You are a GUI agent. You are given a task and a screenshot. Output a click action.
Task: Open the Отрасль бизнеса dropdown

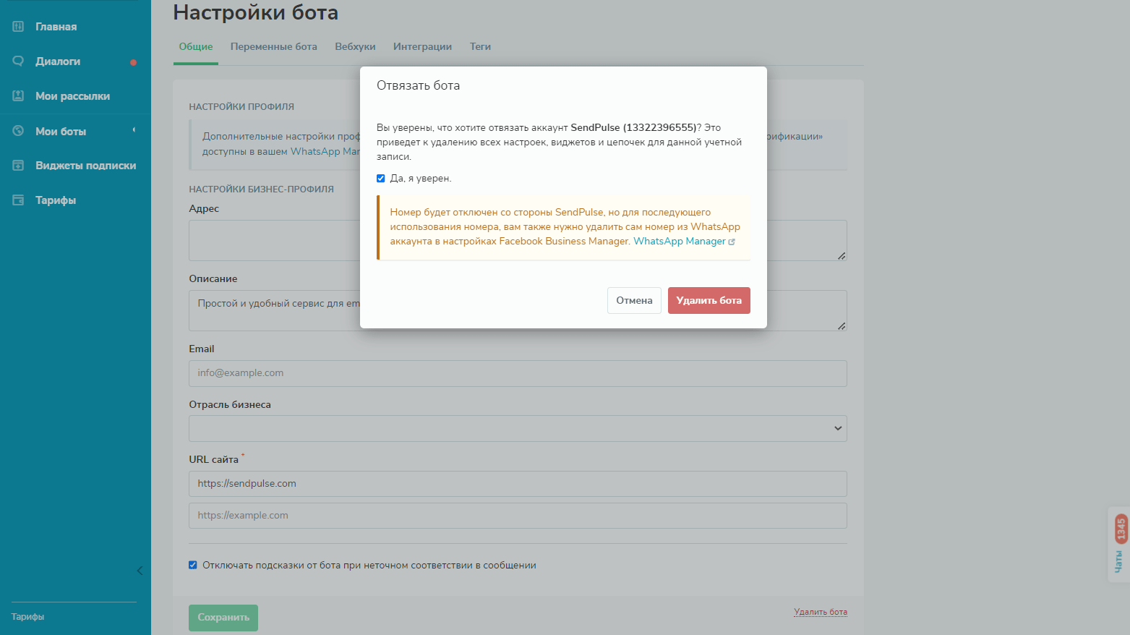click(518, 428)
